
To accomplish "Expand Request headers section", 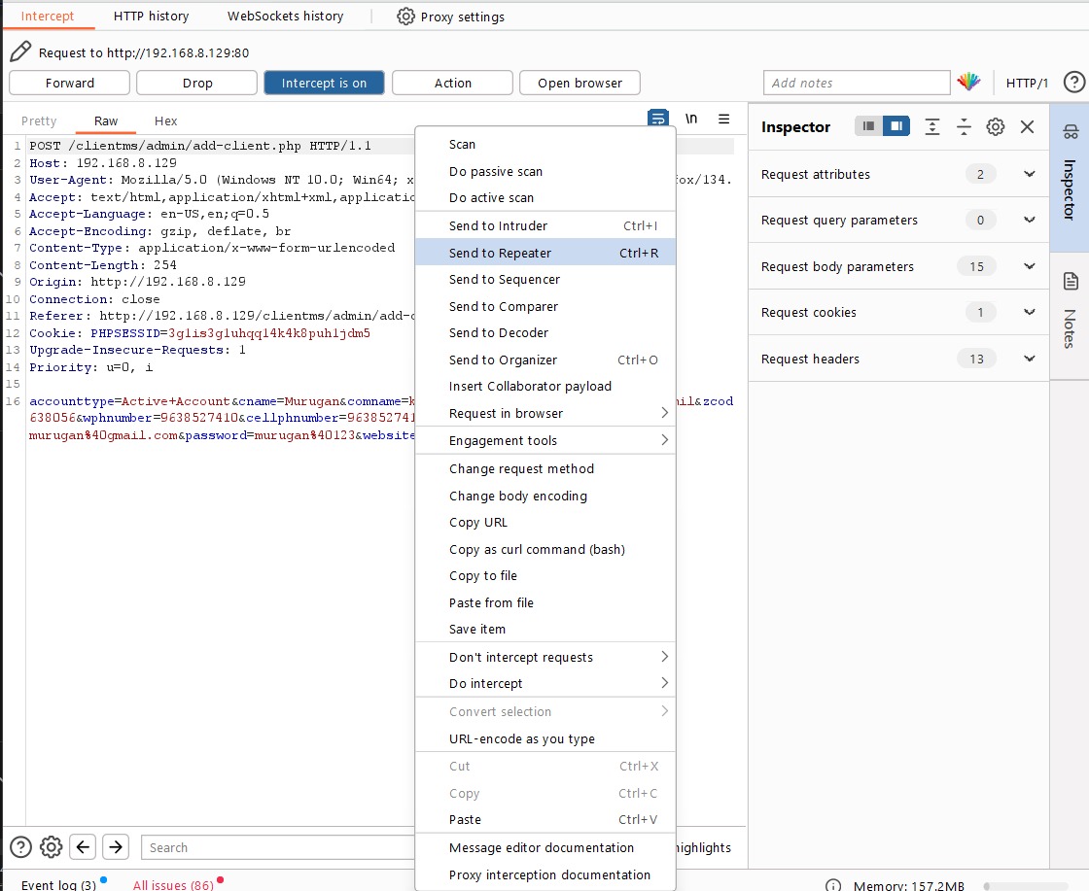I will coord(898,359).
